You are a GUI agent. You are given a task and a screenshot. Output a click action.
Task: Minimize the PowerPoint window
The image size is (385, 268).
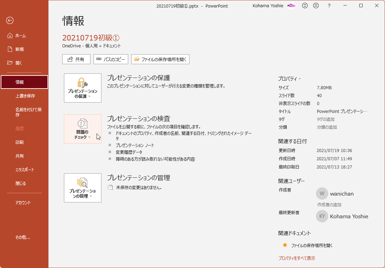[345, 5]
